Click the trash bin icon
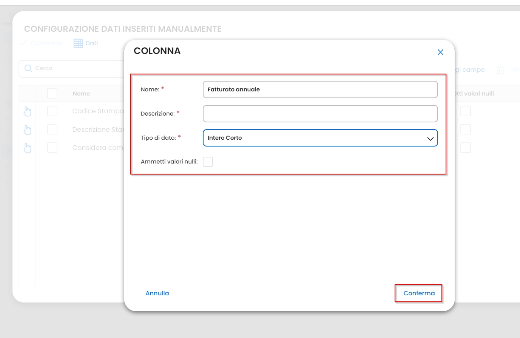Screen dimensions: 520x338 pyautogui.click(x=500, y=70)
